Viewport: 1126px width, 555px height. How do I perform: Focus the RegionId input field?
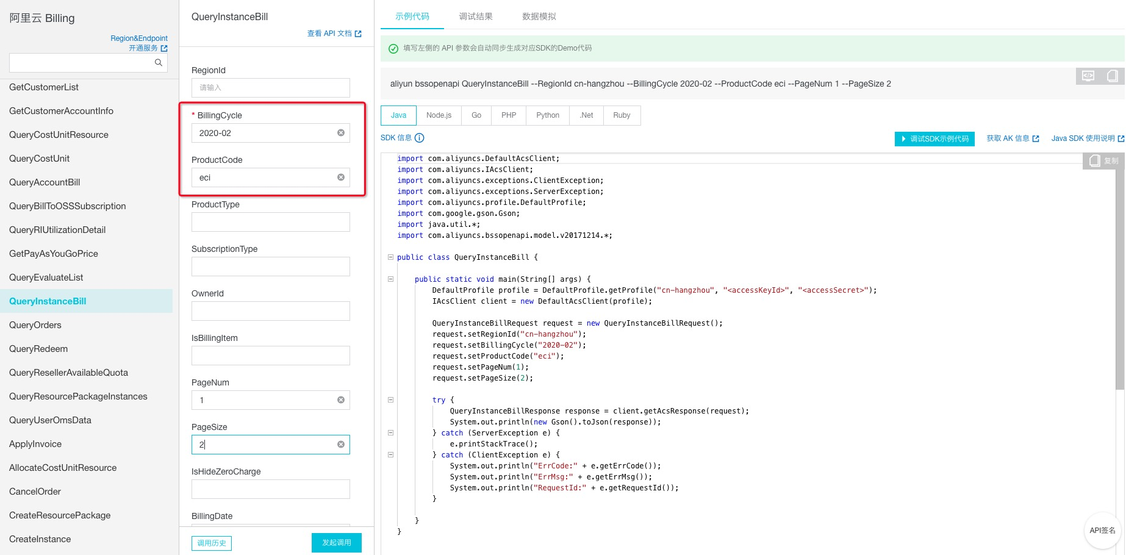pos(271,88)
